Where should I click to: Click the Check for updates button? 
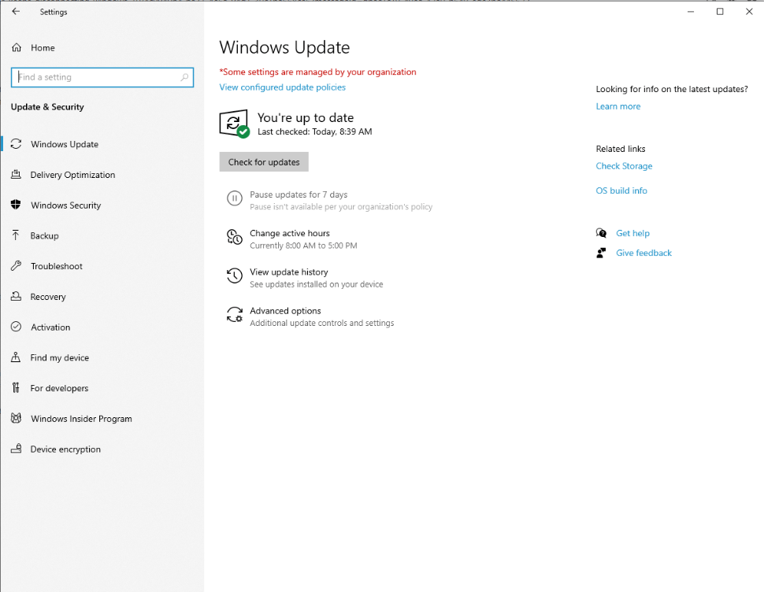[x=264, y=162]
